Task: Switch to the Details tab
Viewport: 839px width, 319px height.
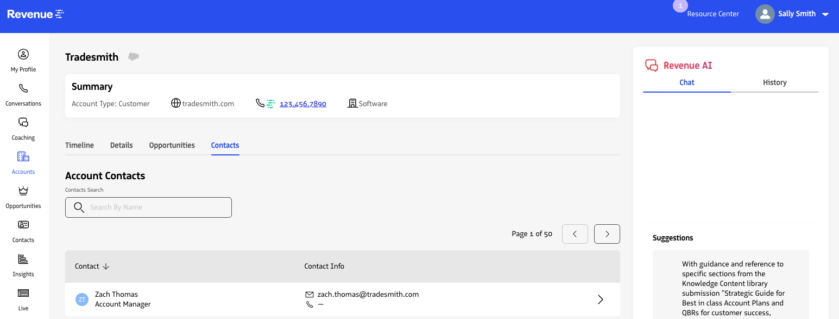Action: coord(121,145)
